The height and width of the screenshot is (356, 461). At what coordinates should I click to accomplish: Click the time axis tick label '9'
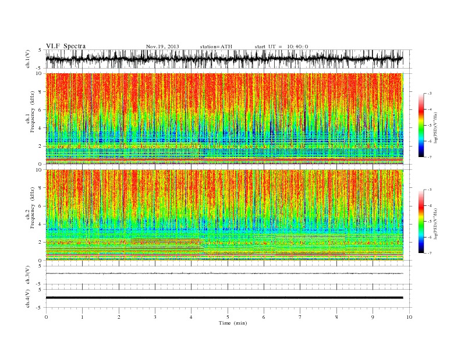pyautogui.click(x=373, y=317)
